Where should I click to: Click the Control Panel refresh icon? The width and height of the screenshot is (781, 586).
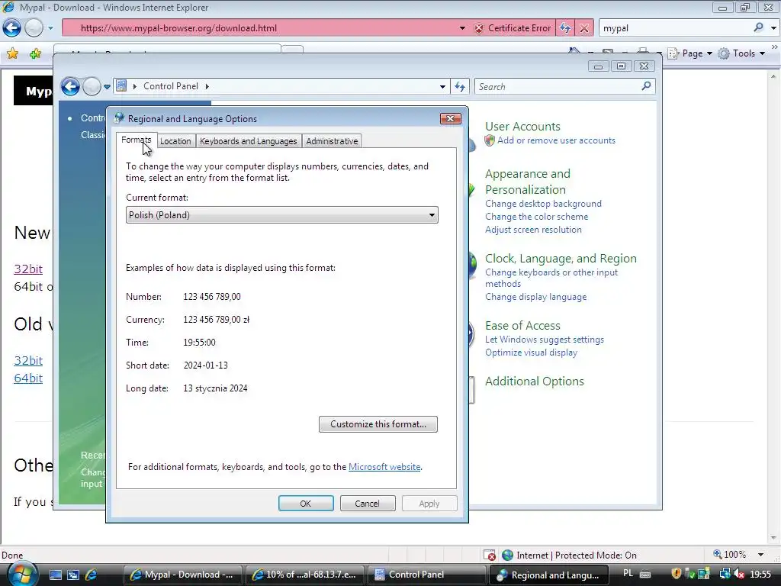460,87
